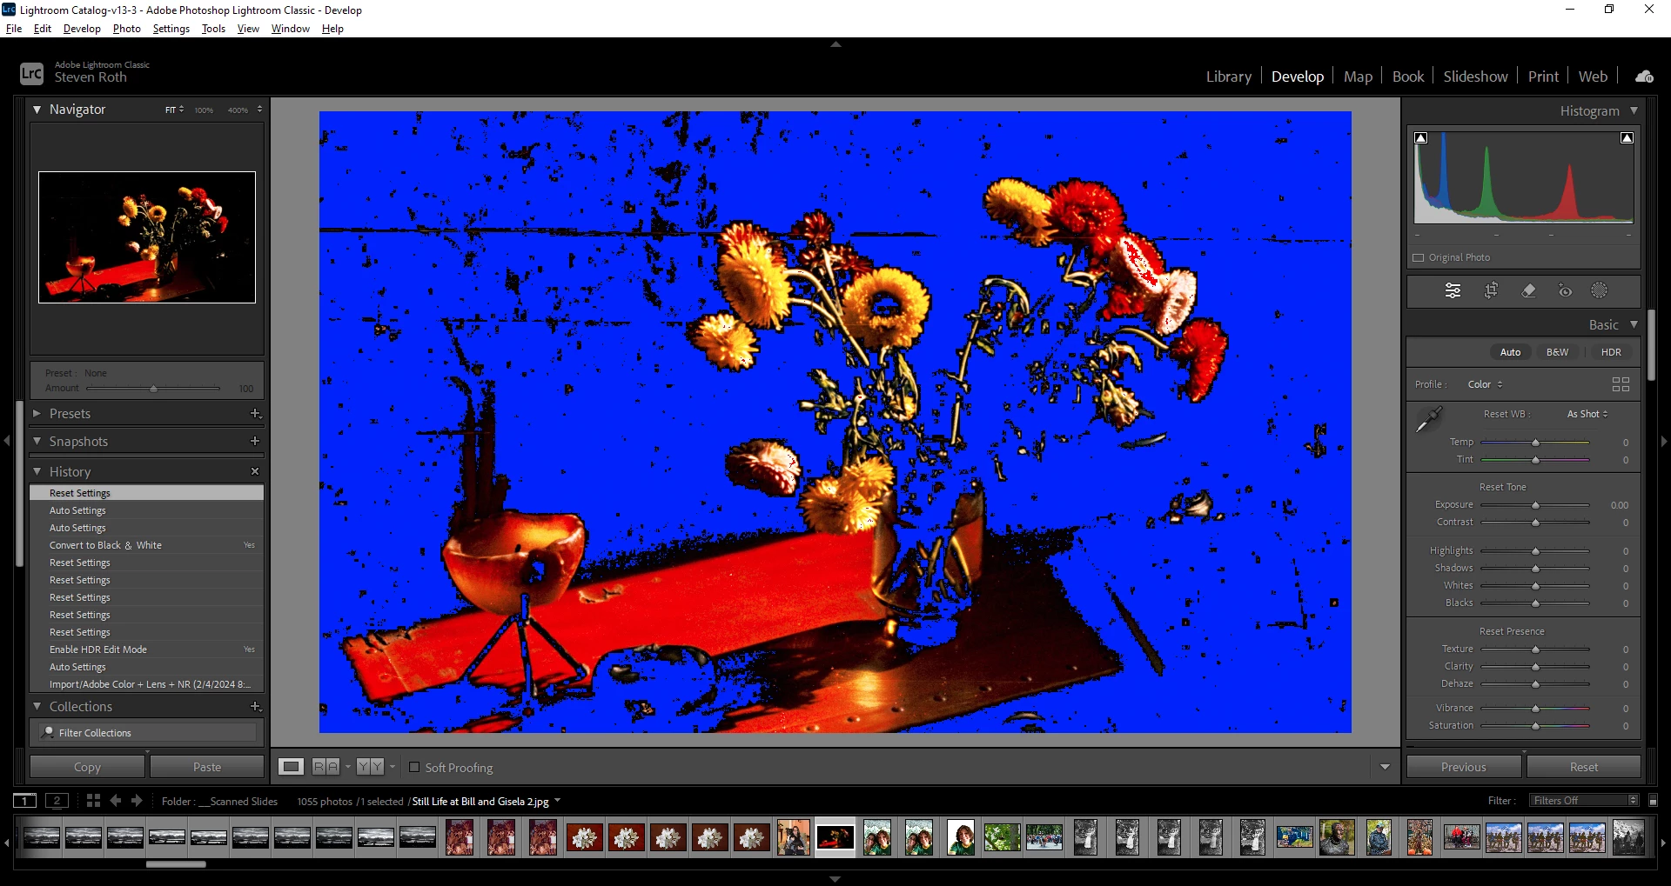Open the cloud sync status icon
The height and width of the screenshot is (886, 1671).
point(1644,77)
